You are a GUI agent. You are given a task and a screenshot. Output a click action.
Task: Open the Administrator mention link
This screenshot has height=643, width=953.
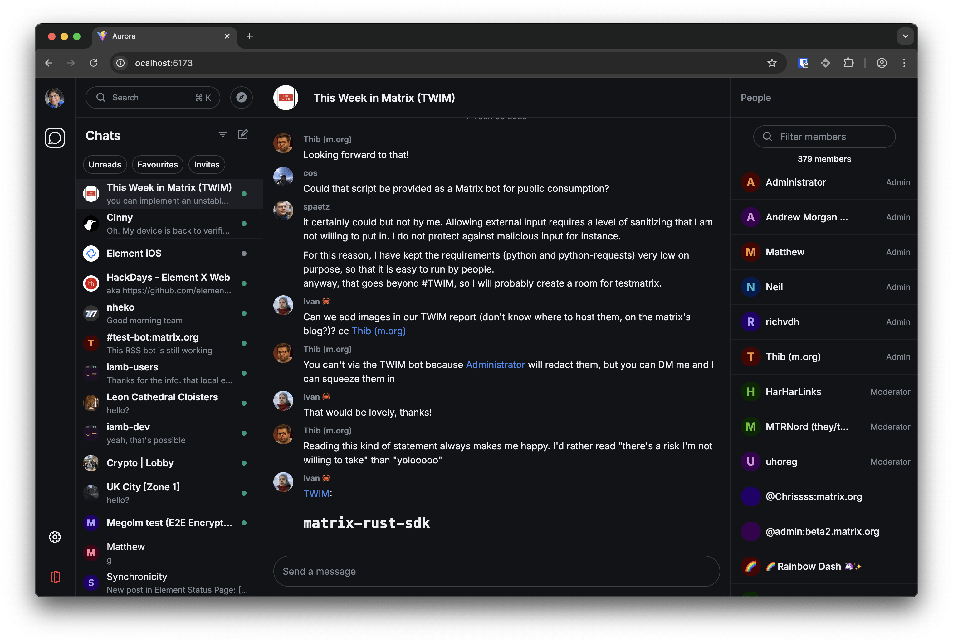coord(495,365)
